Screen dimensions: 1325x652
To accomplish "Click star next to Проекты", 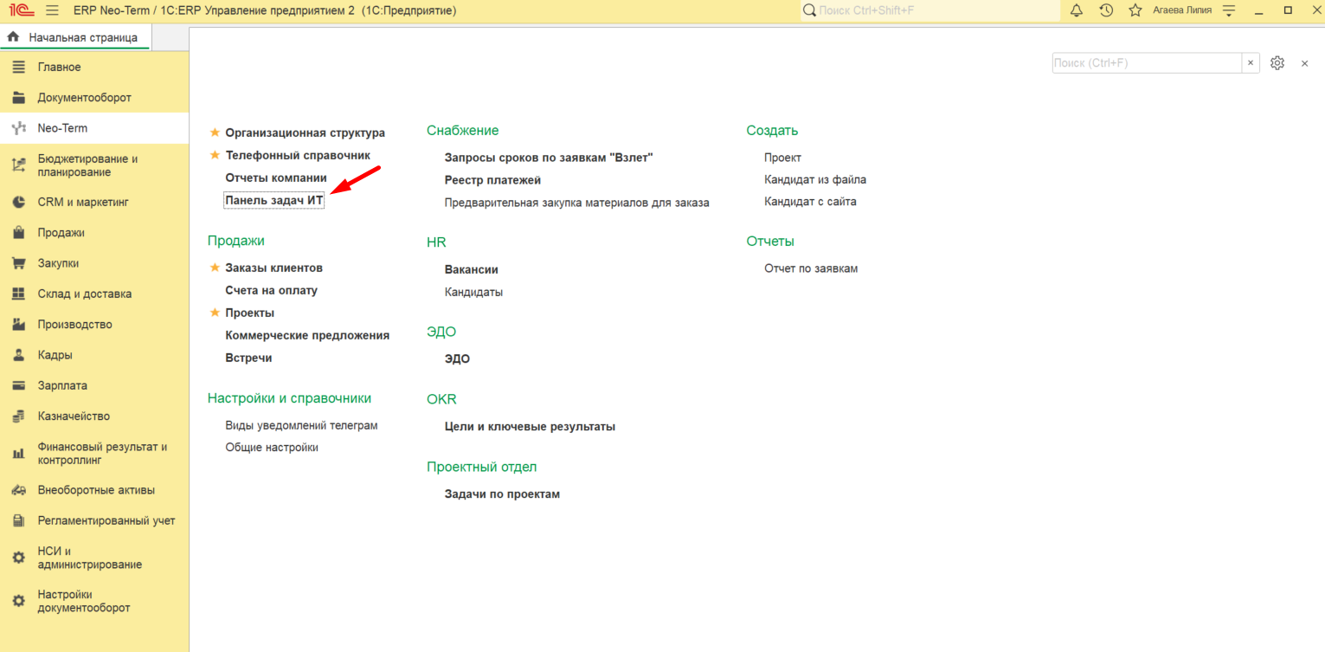I will 215,313.
